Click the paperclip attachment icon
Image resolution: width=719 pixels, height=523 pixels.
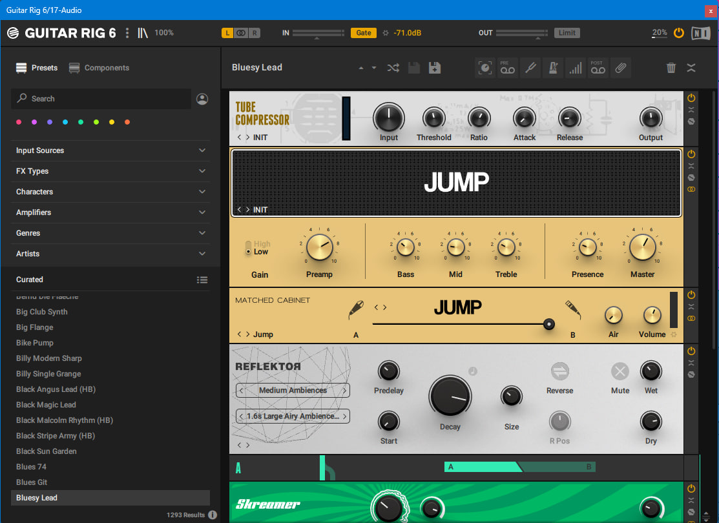pos(620,68)
